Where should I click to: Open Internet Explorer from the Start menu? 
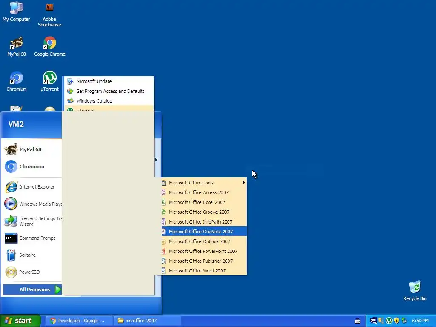click(x=31, y=187)
